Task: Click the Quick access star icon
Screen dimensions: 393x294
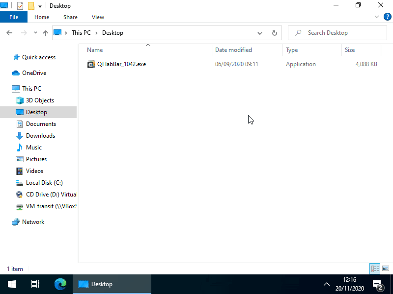Action: pos(16,57)
